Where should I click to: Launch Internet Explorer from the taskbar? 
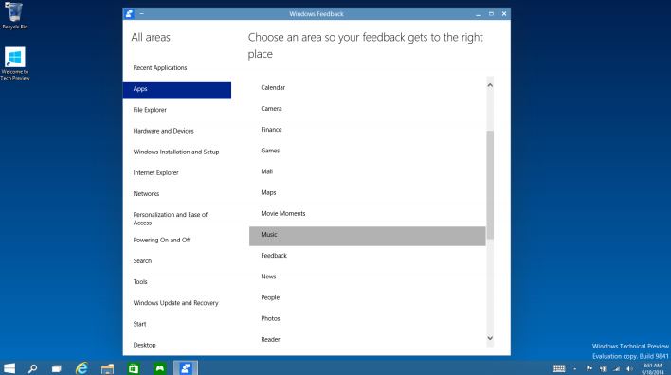coord(82,367)
